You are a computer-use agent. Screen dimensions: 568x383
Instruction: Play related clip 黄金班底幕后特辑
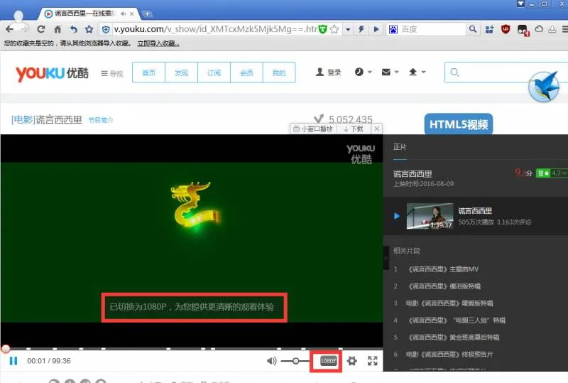[x=454, y=338]
